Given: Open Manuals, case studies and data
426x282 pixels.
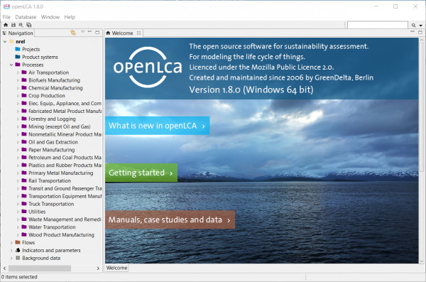Looking at the screenshot, I should pyautogui.click(x=170, y=219).
